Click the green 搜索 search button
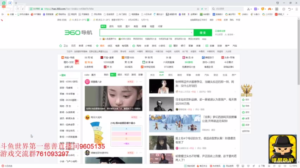Viewport: 300px width, 168px height. [203, 33]
